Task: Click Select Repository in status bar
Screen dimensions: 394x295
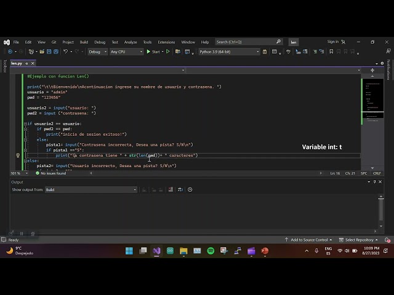Action: (x=358, y=240)
